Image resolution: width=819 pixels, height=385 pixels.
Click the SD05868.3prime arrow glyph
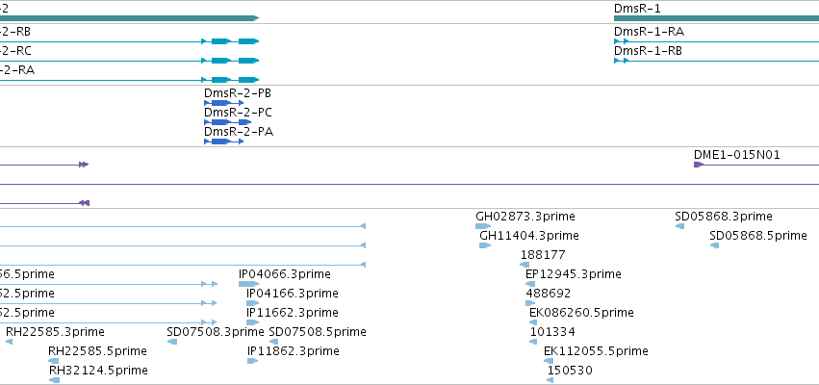point(679,226)
